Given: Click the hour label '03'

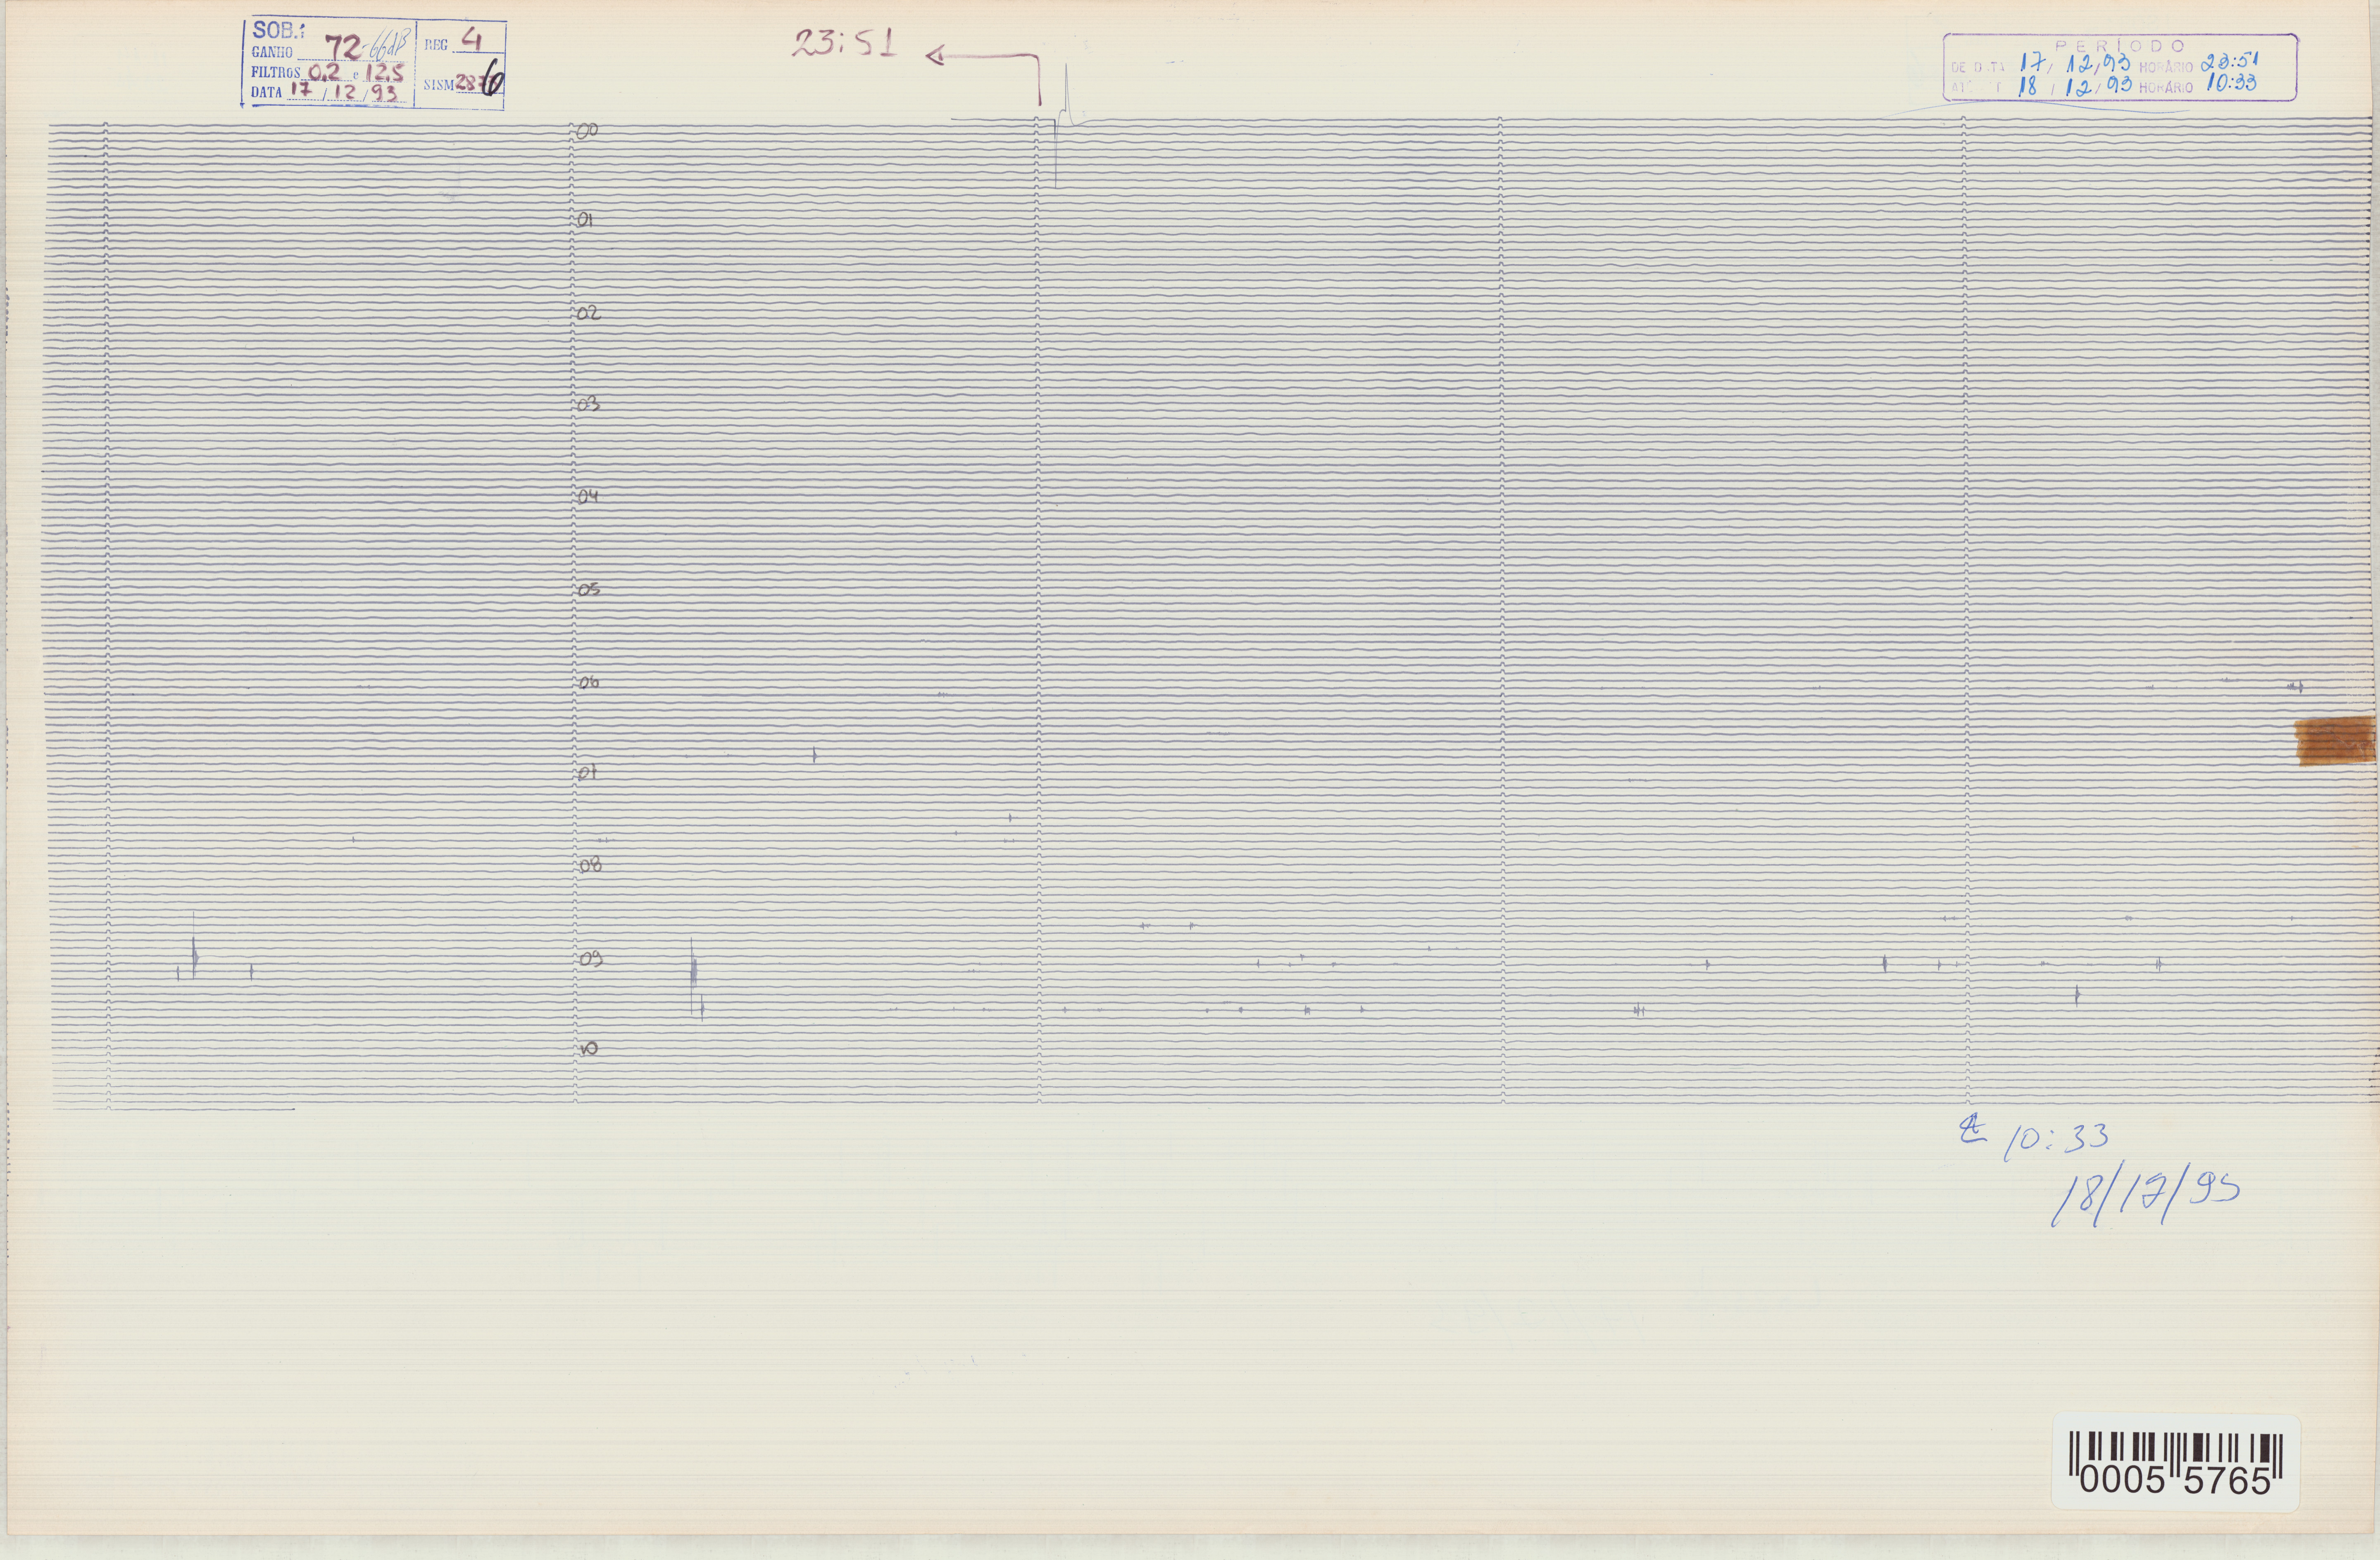Looking at the screenshot, I should point(588,404).
